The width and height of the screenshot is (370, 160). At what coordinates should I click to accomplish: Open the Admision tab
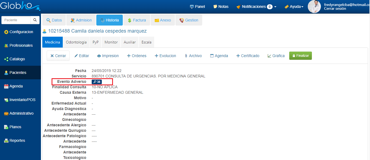(81, 20)
